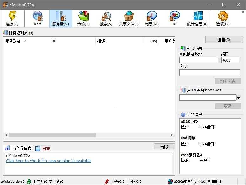Click the server list horizontal scrollbar thumb
The width and height of the screenshot is (246, 185).
click(52, 135)
